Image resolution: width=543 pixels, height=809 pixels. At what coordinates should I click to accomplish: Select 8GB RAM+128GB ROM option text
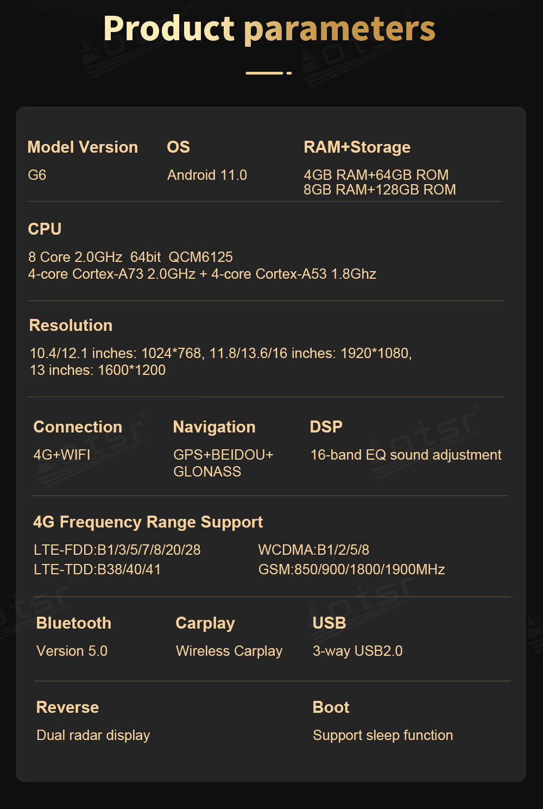click(x=380, y=190)
